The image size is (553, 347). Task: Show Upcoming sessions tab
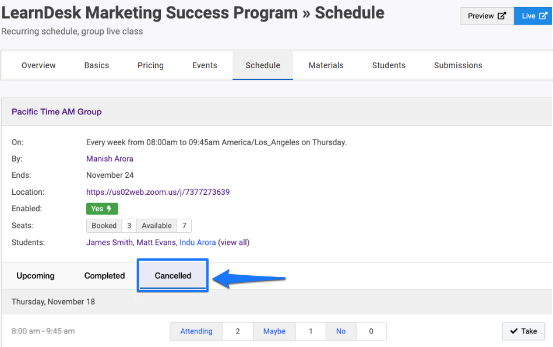click(36, 276)
